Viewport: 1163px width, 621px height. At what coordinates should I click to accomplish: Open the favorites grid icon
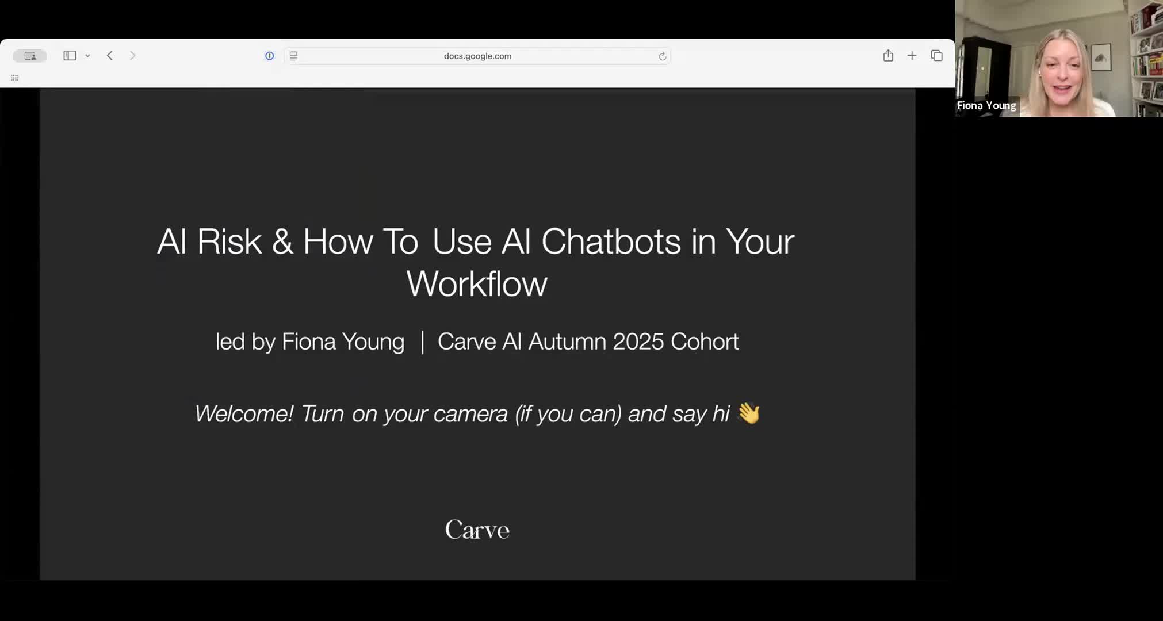pos(15,78)
